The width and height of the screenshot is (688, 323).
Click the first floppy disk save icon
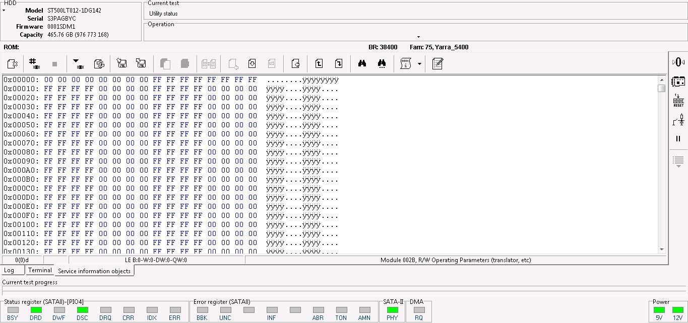121,64
